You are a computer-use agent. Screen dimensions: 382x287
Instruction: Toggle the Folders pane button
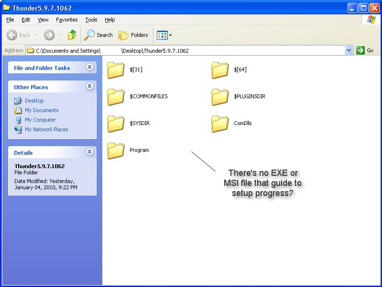(x=133, y=35)
